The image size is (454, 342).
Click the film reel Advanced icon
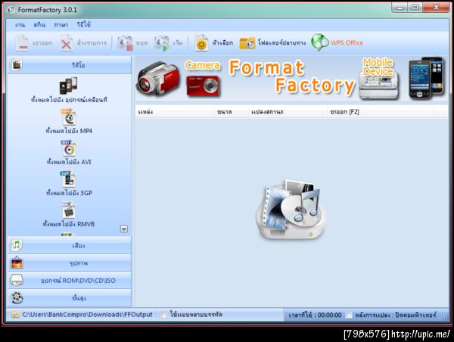[x=17, y=297]
